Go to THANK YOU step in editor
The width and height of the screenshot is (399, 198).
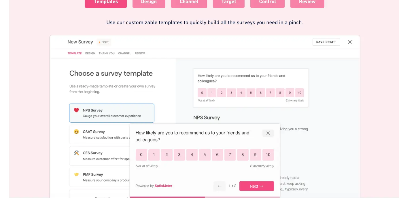tap(107, 53)
